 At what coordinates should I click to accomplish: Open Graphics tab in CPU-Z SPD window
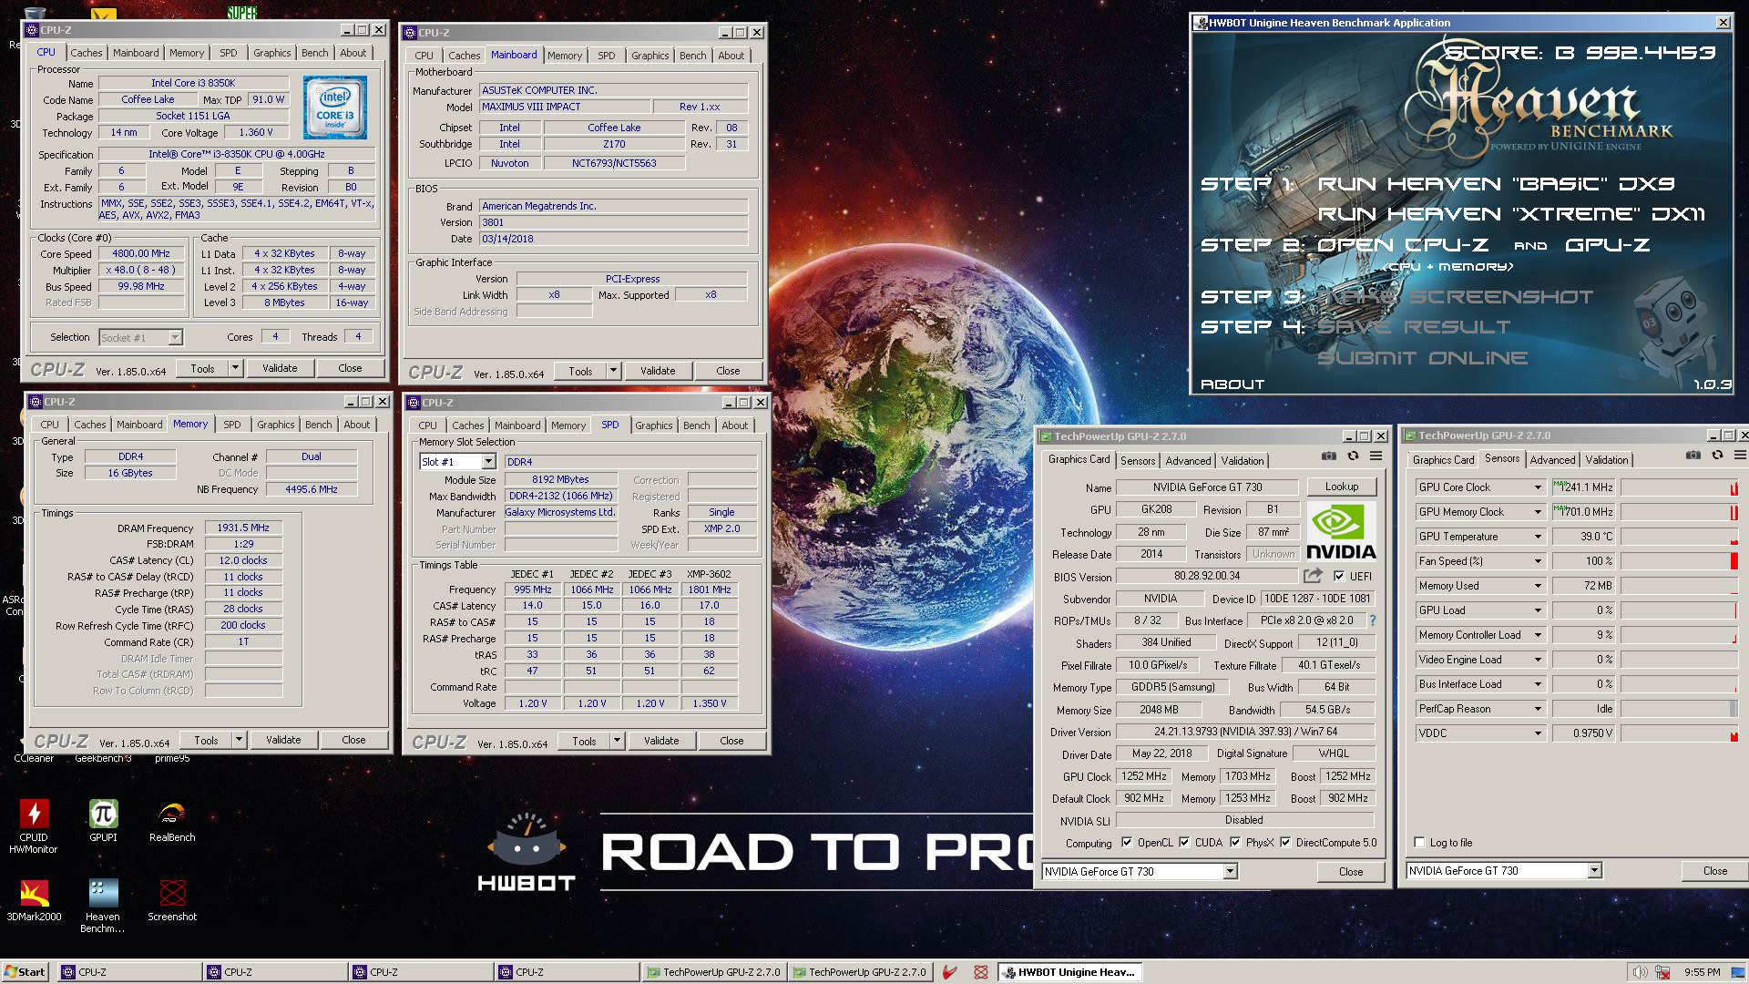pyautogui.click(x=653, y=425)
